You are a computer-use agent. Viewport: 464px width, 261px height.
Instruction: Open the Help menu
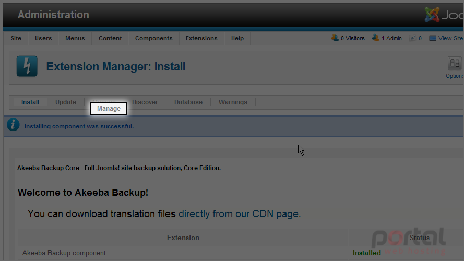pyautogui.click(x=237, y=38)
